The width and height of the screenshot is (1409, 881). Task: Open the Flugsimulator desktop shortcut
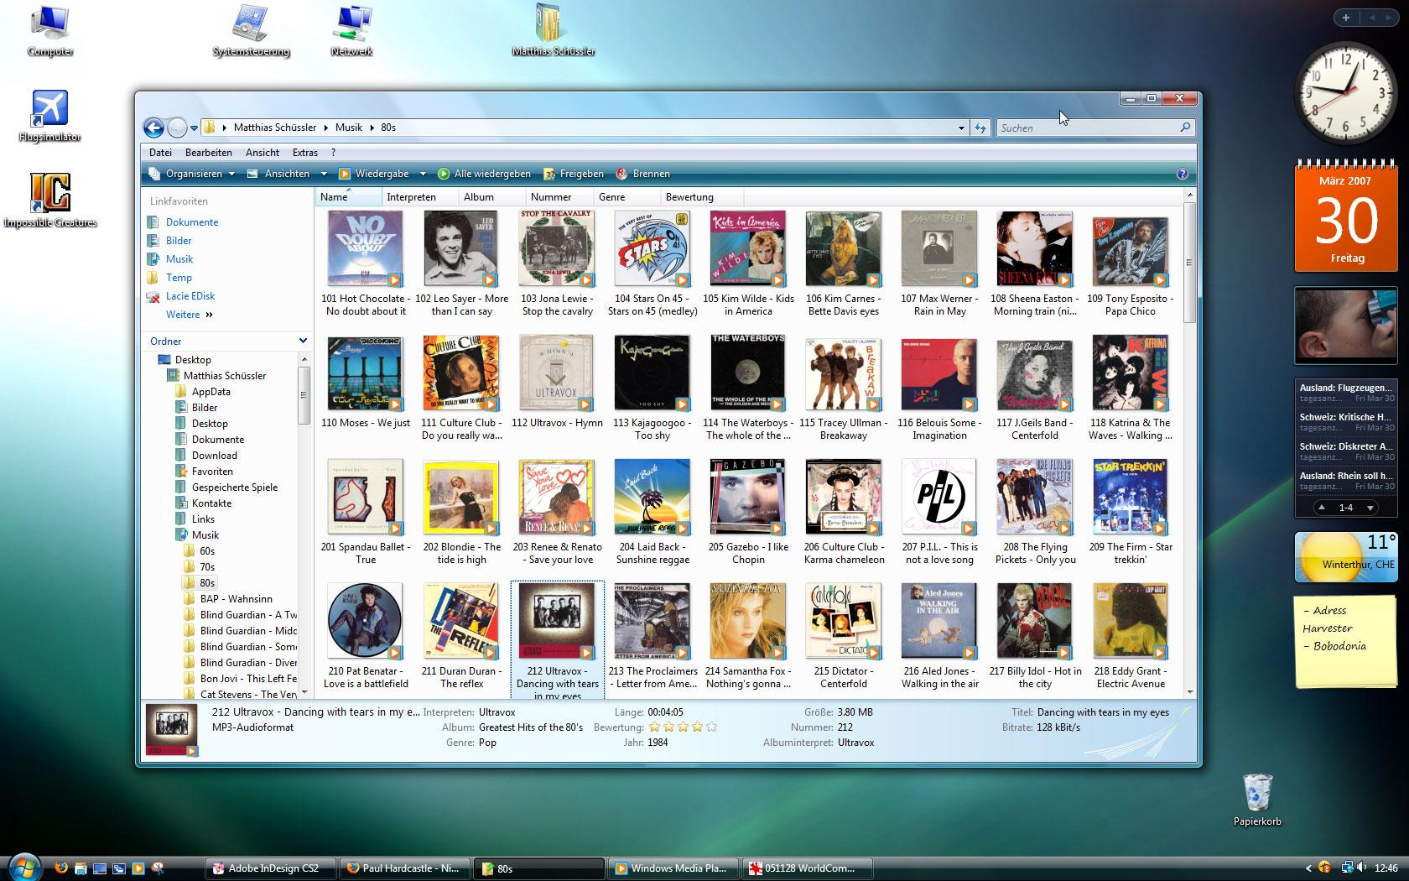coord(49,110)
